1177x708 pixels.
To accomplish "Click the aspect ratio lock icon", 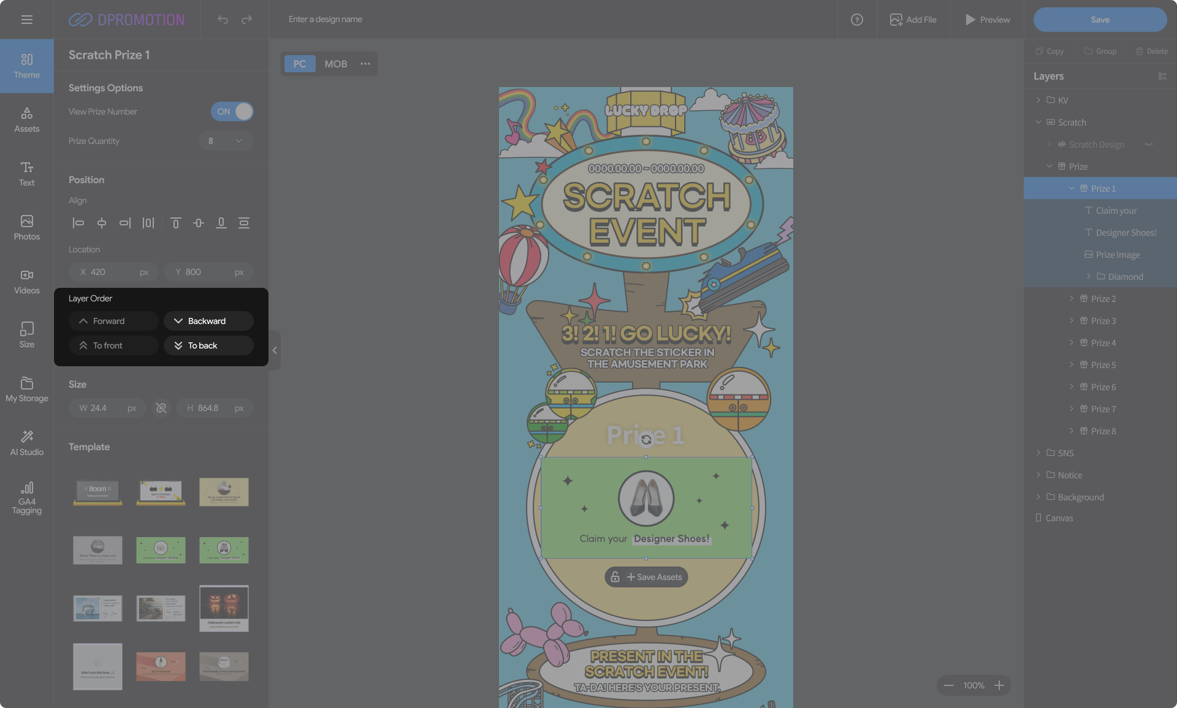I will [x=161, y=408].
